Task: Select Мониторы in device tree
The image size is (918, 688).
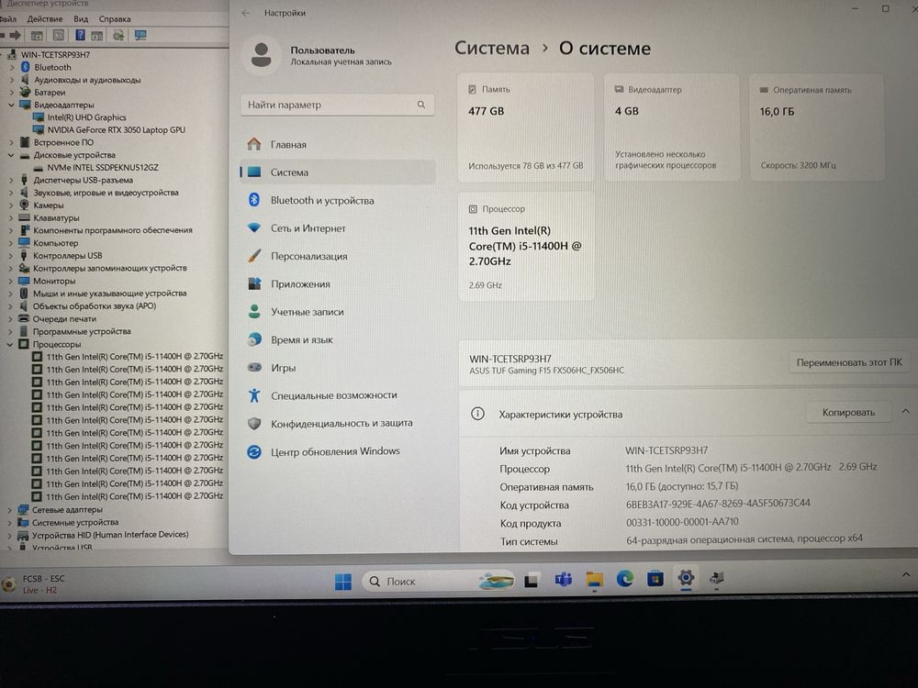Action: click(54, 281)
